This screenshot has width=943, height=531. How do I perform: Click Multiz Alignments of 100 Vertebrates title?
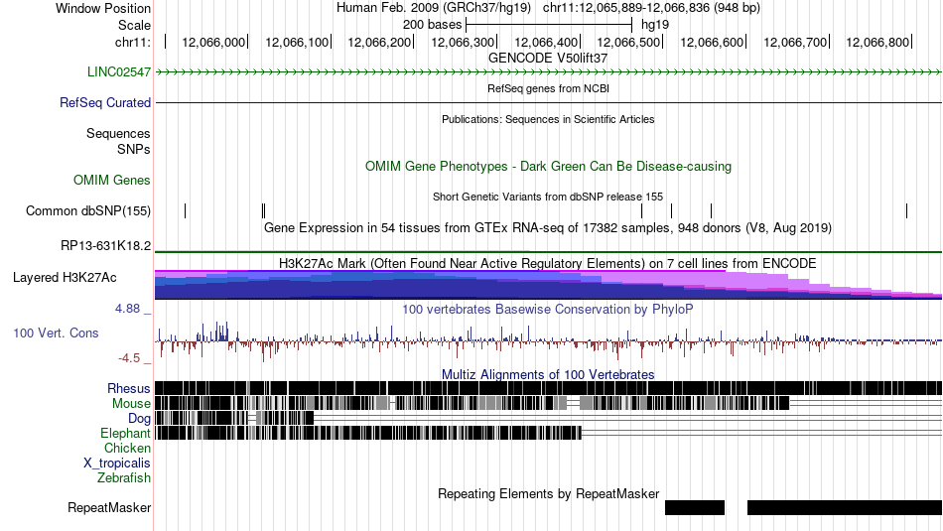point(548,374)
